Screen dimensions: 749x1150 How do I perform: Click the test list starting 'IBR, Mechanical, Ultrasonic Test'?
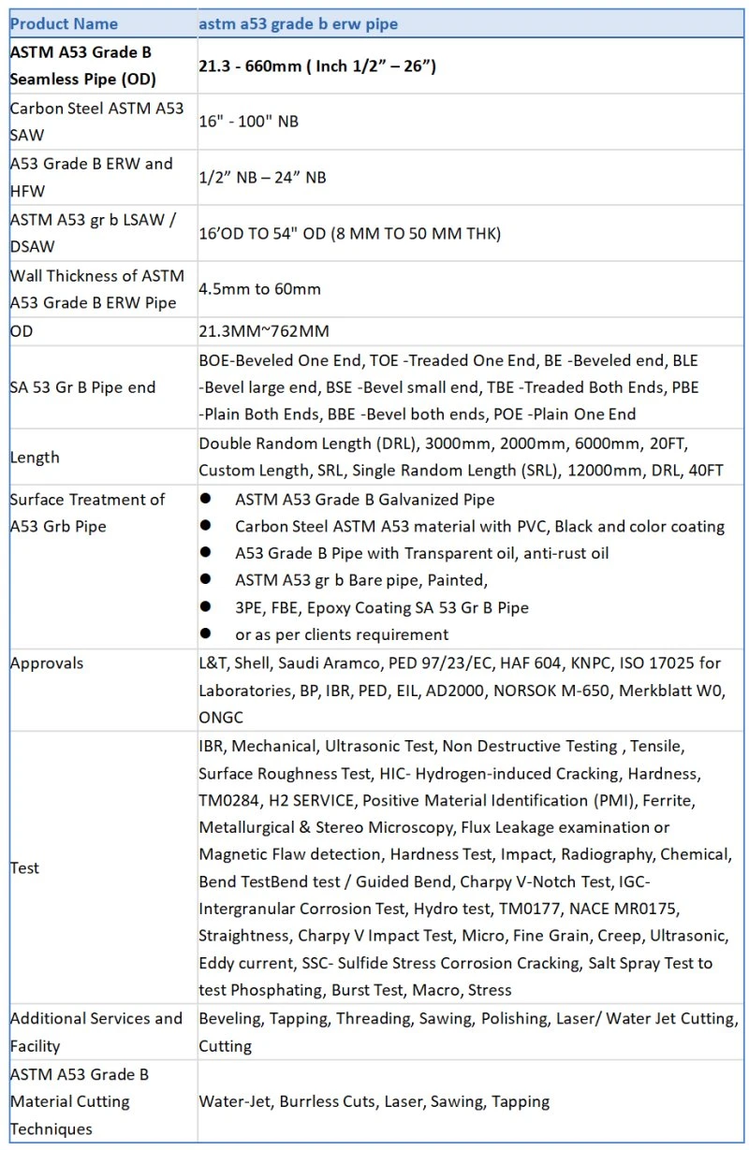(465, 867)
